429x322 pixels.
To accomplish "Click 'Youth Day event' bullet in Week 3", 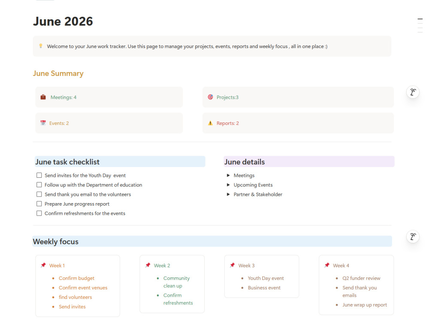I will coord(266,278).
